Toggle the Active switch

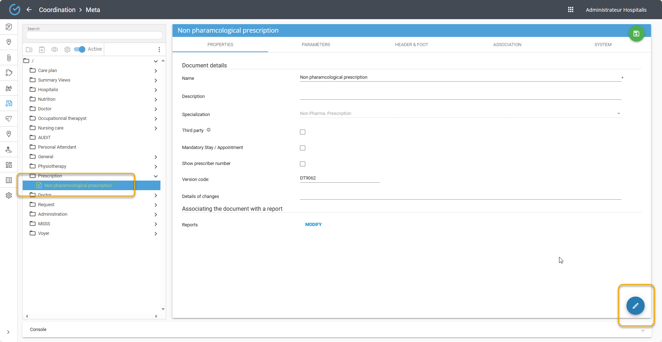point(80,49)
